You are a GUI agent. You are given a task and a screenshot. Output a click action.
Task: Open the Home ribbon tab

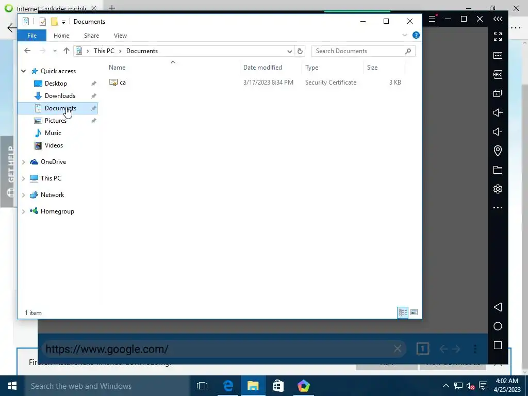[x=61, y=36]
